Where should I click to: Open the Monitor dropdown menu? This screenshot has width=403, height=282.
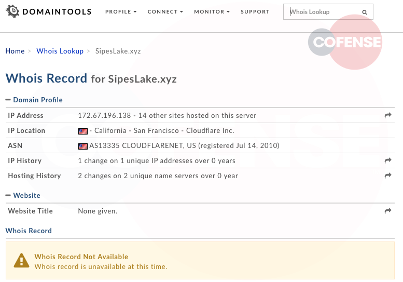click(x=212, y=11)
